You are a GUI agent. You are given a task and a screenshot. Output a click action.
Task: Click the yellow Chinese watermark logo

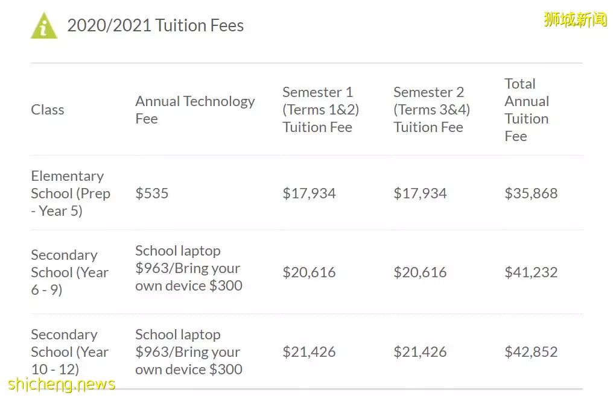[x=575, y=19]
